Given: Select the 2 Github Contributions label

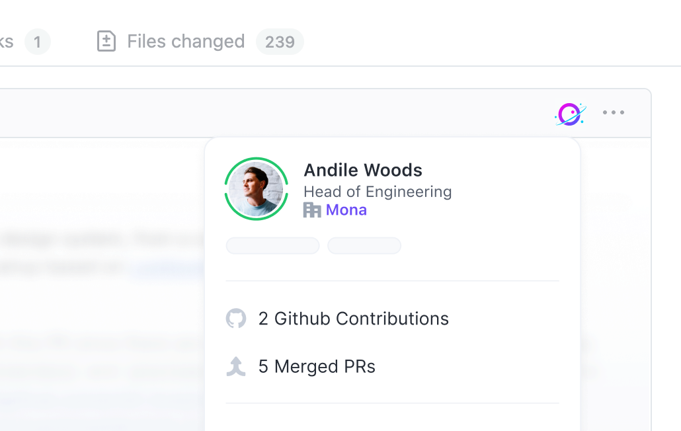Looking at the screenshot, I should 353,319.
